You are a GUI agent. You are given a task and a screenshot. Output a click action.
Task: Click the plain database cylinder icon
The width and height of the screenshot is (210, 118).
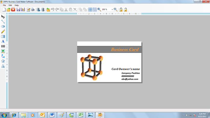click(43, 10)
